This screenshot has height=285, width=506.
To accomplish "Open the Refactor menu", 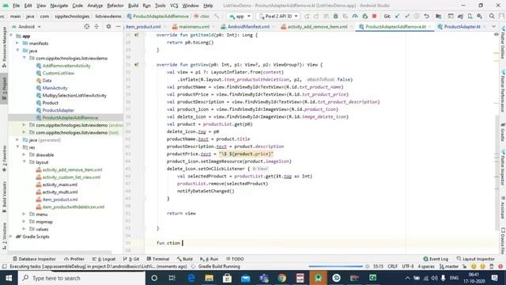I will (x=115, y=6).
